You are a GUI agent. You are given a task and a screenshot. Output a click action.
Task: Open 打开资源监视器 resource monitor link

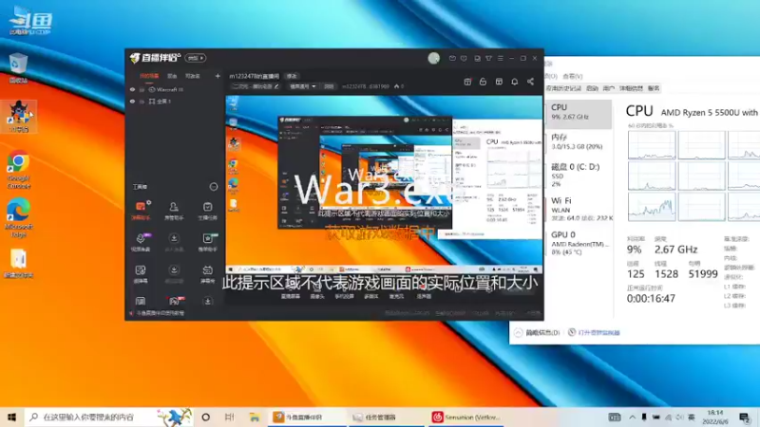[594, 333]
